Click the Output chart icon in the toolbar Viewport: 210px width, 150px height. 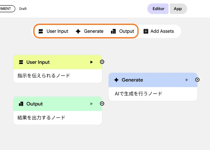point(113,31)
